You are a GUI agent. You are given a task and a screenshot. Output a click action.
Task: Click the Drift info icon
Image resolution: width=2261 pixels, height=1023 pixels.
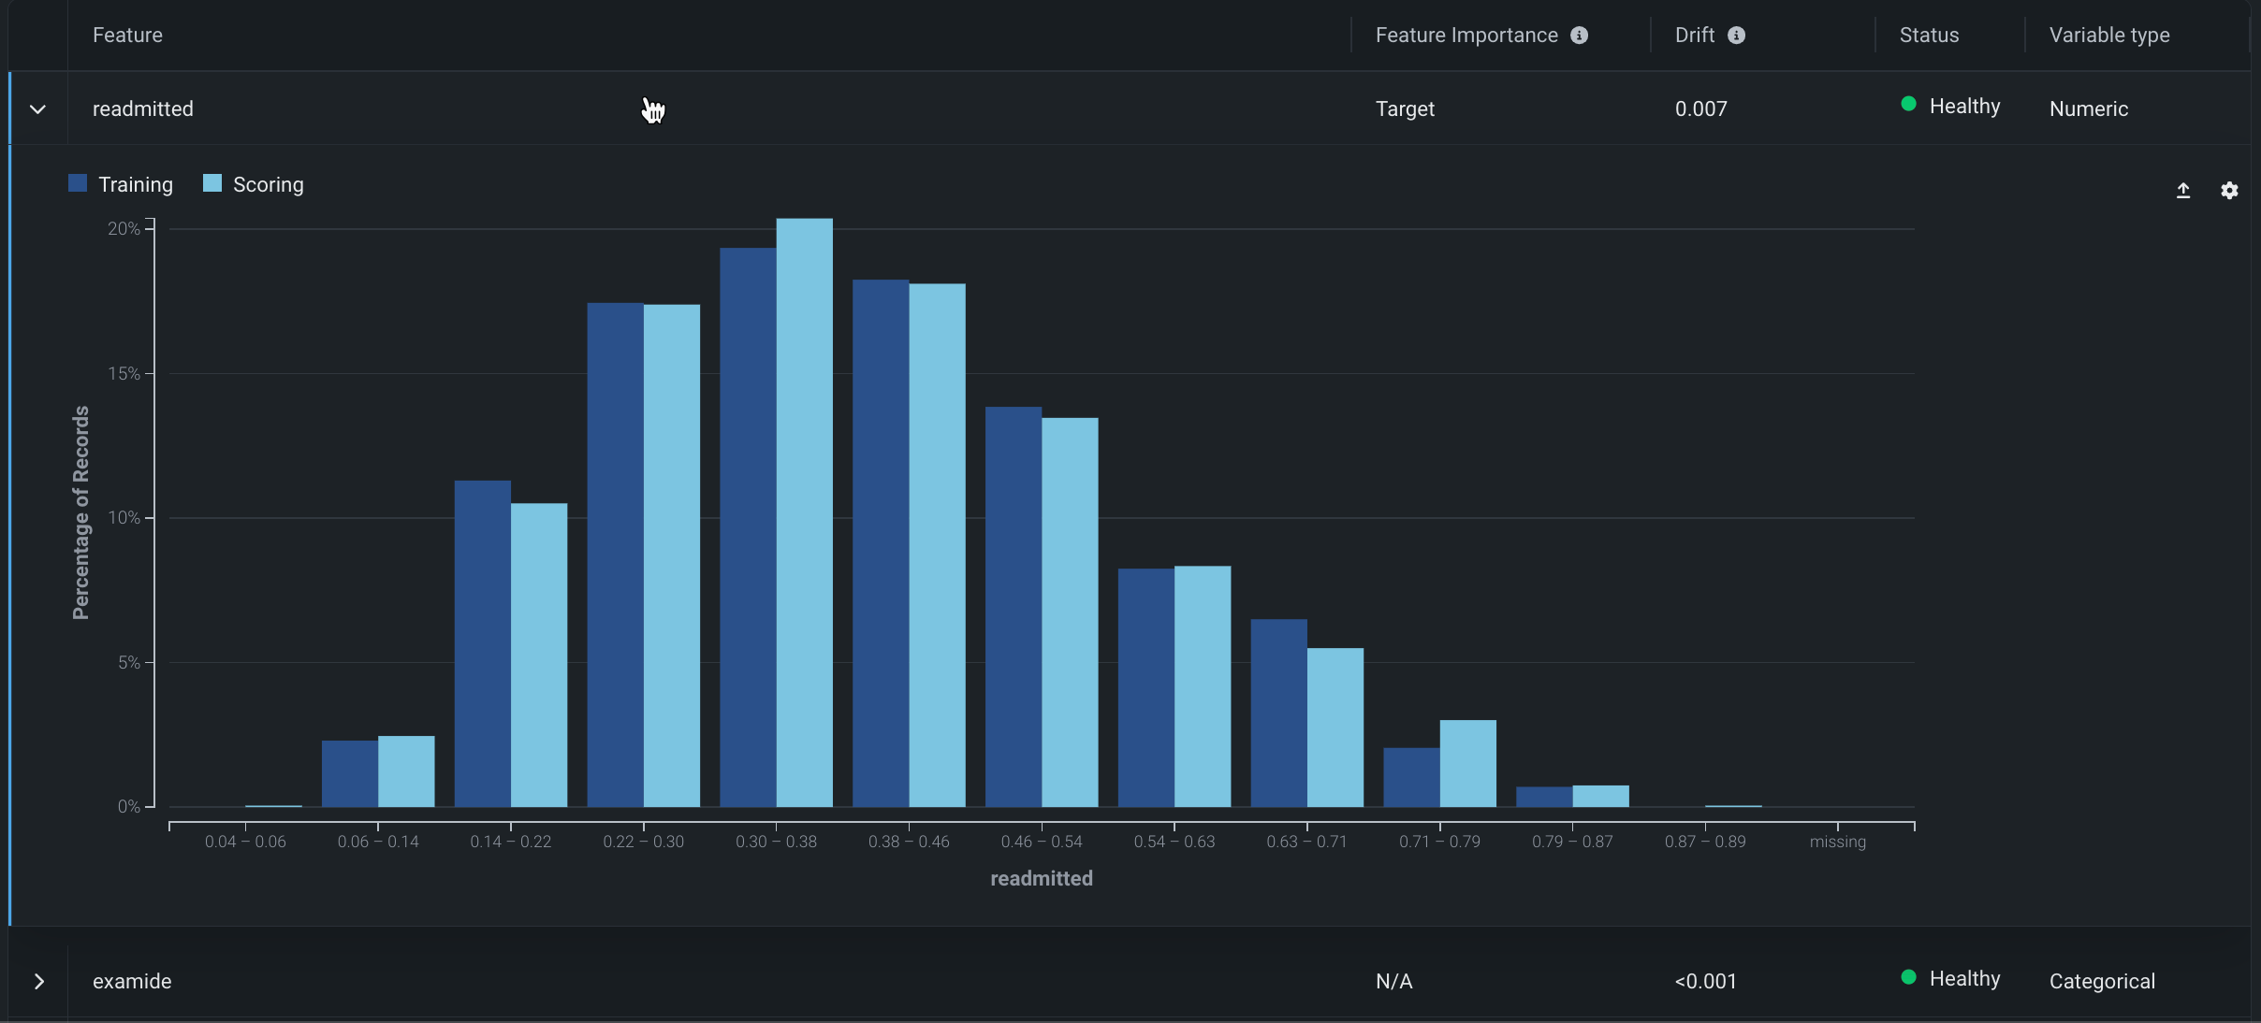(1736, 36)
